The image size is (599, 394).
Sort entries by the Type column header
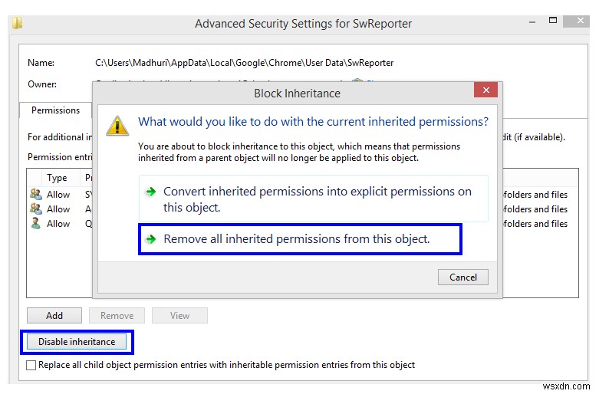pyautogui.click(x=58, y=178)
